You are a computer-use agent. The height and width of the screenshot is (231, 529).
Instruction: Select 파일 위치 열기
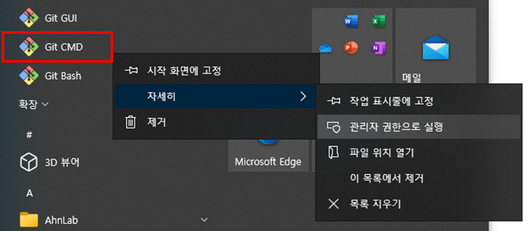click(419, 152)
